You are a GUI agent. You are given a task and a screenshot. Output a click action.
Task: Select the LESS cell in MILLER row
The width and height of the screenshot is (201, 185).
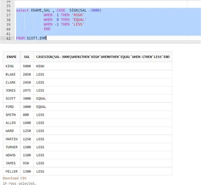(x=103, y=171)
